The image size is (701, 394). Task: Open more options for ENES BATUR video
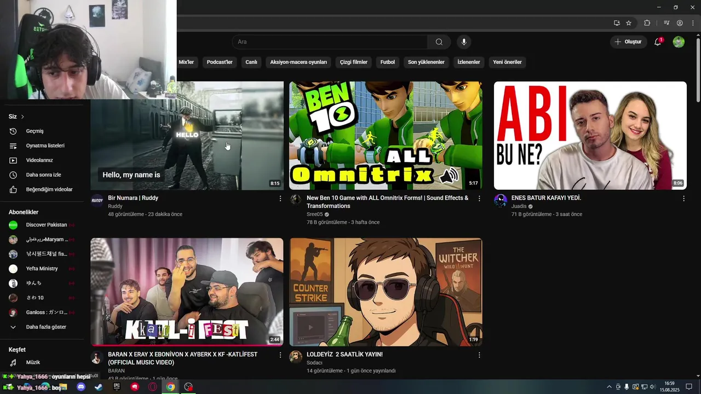pyautogui.click(x=683, y=199)
